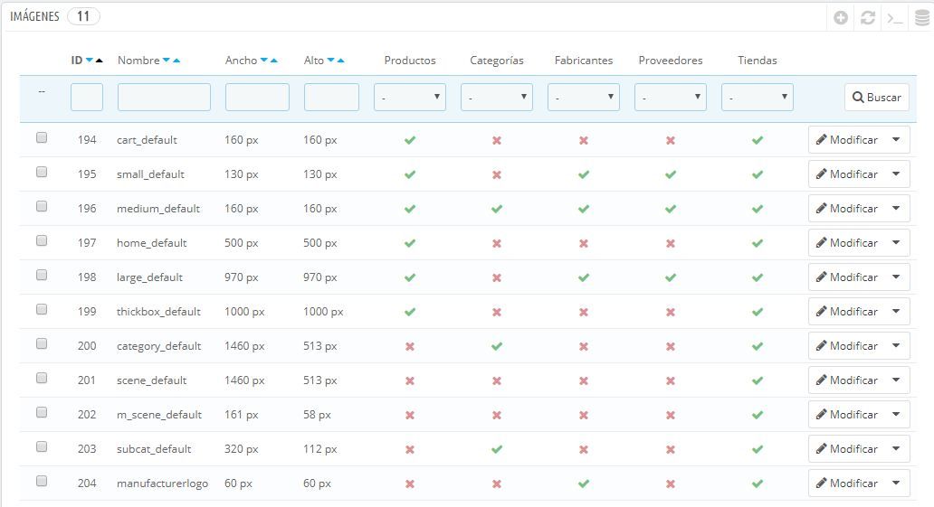Select the cart_default row checkbox

42,138
